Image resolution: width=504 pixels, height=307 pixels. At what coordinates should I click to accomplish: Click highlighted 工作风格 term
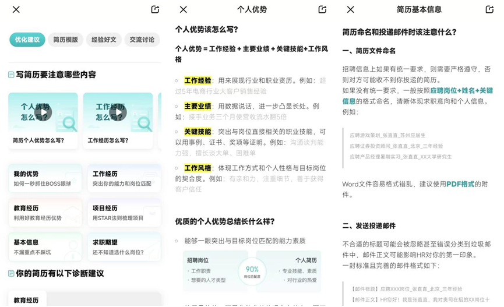tap(198, 168)
